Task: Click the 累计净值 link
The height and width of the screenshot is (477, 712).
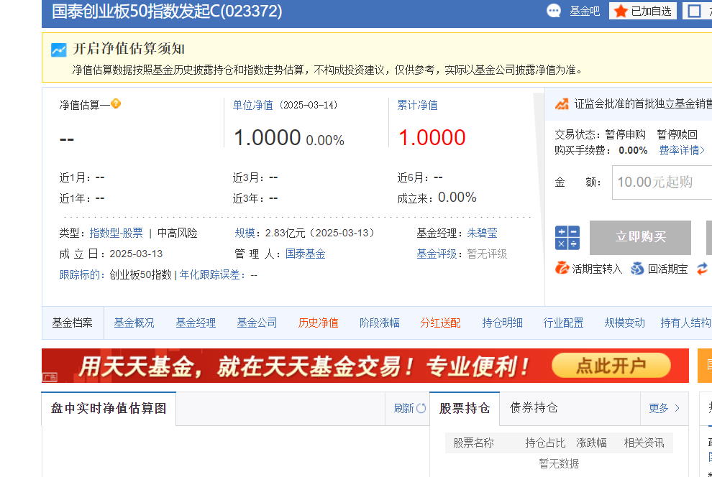Action: (417, 105)
